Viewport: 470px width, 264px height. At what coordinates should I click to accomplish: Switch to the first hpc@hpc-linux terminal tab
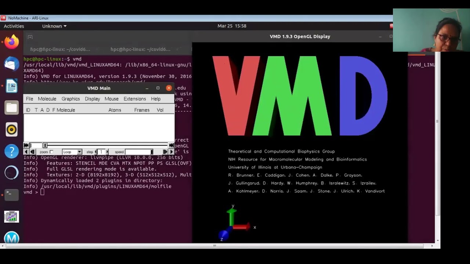click(60, 49)
